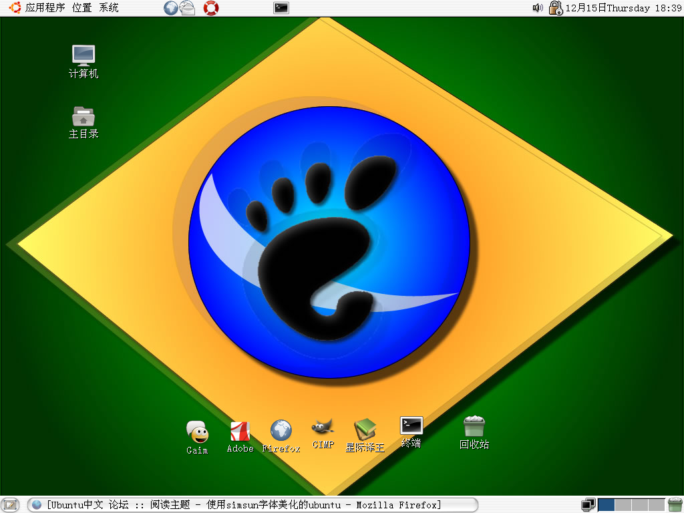Click the padlock keyring icon in panel
This screenshot has height=513, width=684.
(x=555, y=8)
